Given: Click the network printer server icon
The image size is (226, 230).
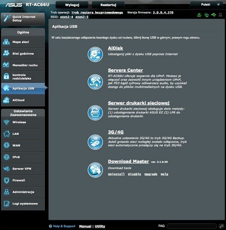Looking at the screenshot, I should pyautogui.click(x=95, y=112).
